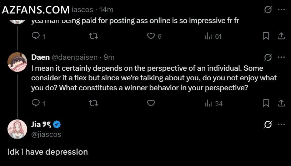Bookmark Daen's tweet
Image resolution: width=291 pixels, height=166 pixels.
266,103
